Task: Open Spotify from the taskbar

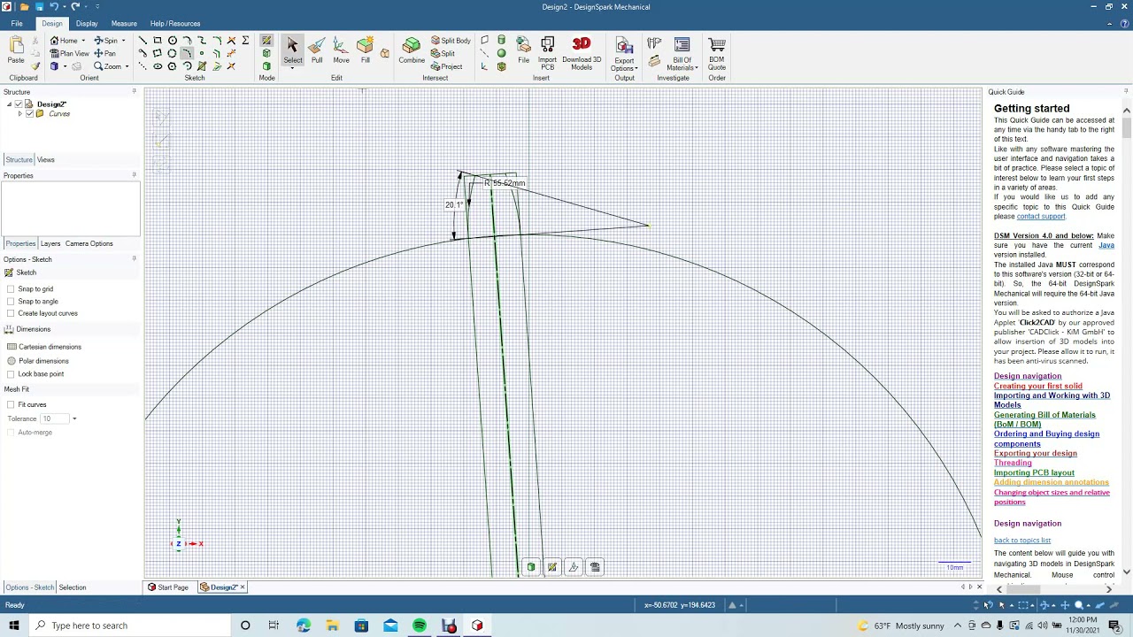Action: click(x=420, y=625)
